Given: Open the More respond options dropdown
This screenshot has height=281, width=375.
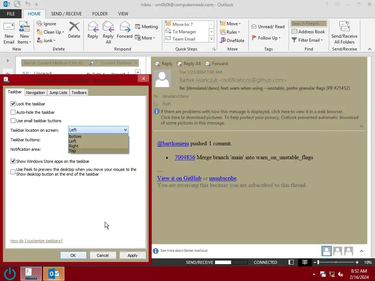Looking at the screenshot, I should click(x=145, y=38).
